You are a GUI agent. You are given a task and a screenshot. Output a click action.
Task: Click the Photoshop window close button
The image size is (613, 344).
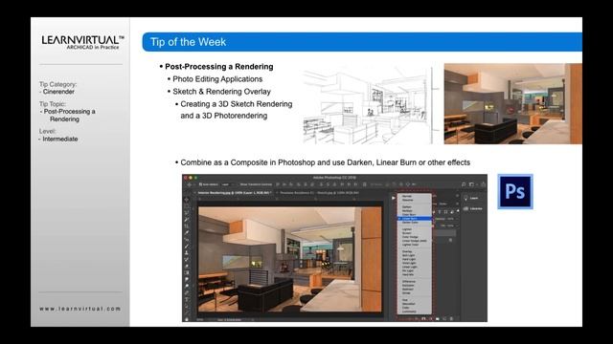186,178
